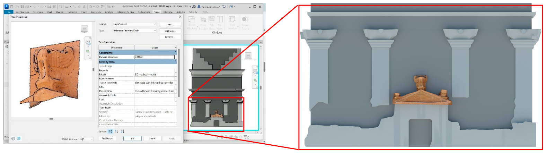Click the Default Elevation value field
Image resolution: width=546 pixels, height=153 pixels.
click(155, 57)
